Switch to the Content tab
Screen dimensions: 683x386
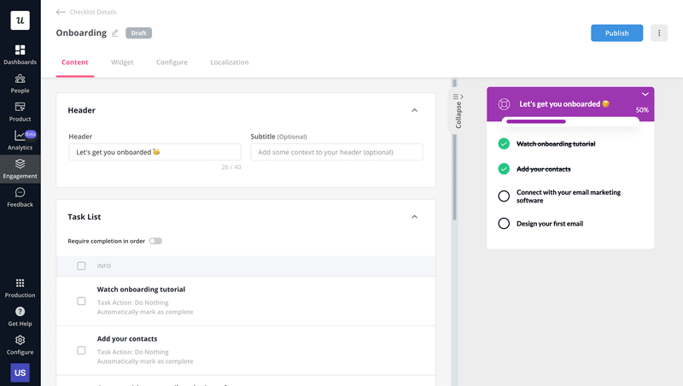coord(75,62)
